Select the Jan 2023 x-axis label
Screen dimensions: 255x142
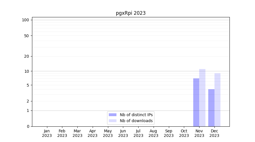click(47, 133)
